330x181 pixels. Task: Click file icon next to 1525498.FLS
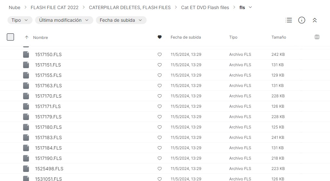26,169
